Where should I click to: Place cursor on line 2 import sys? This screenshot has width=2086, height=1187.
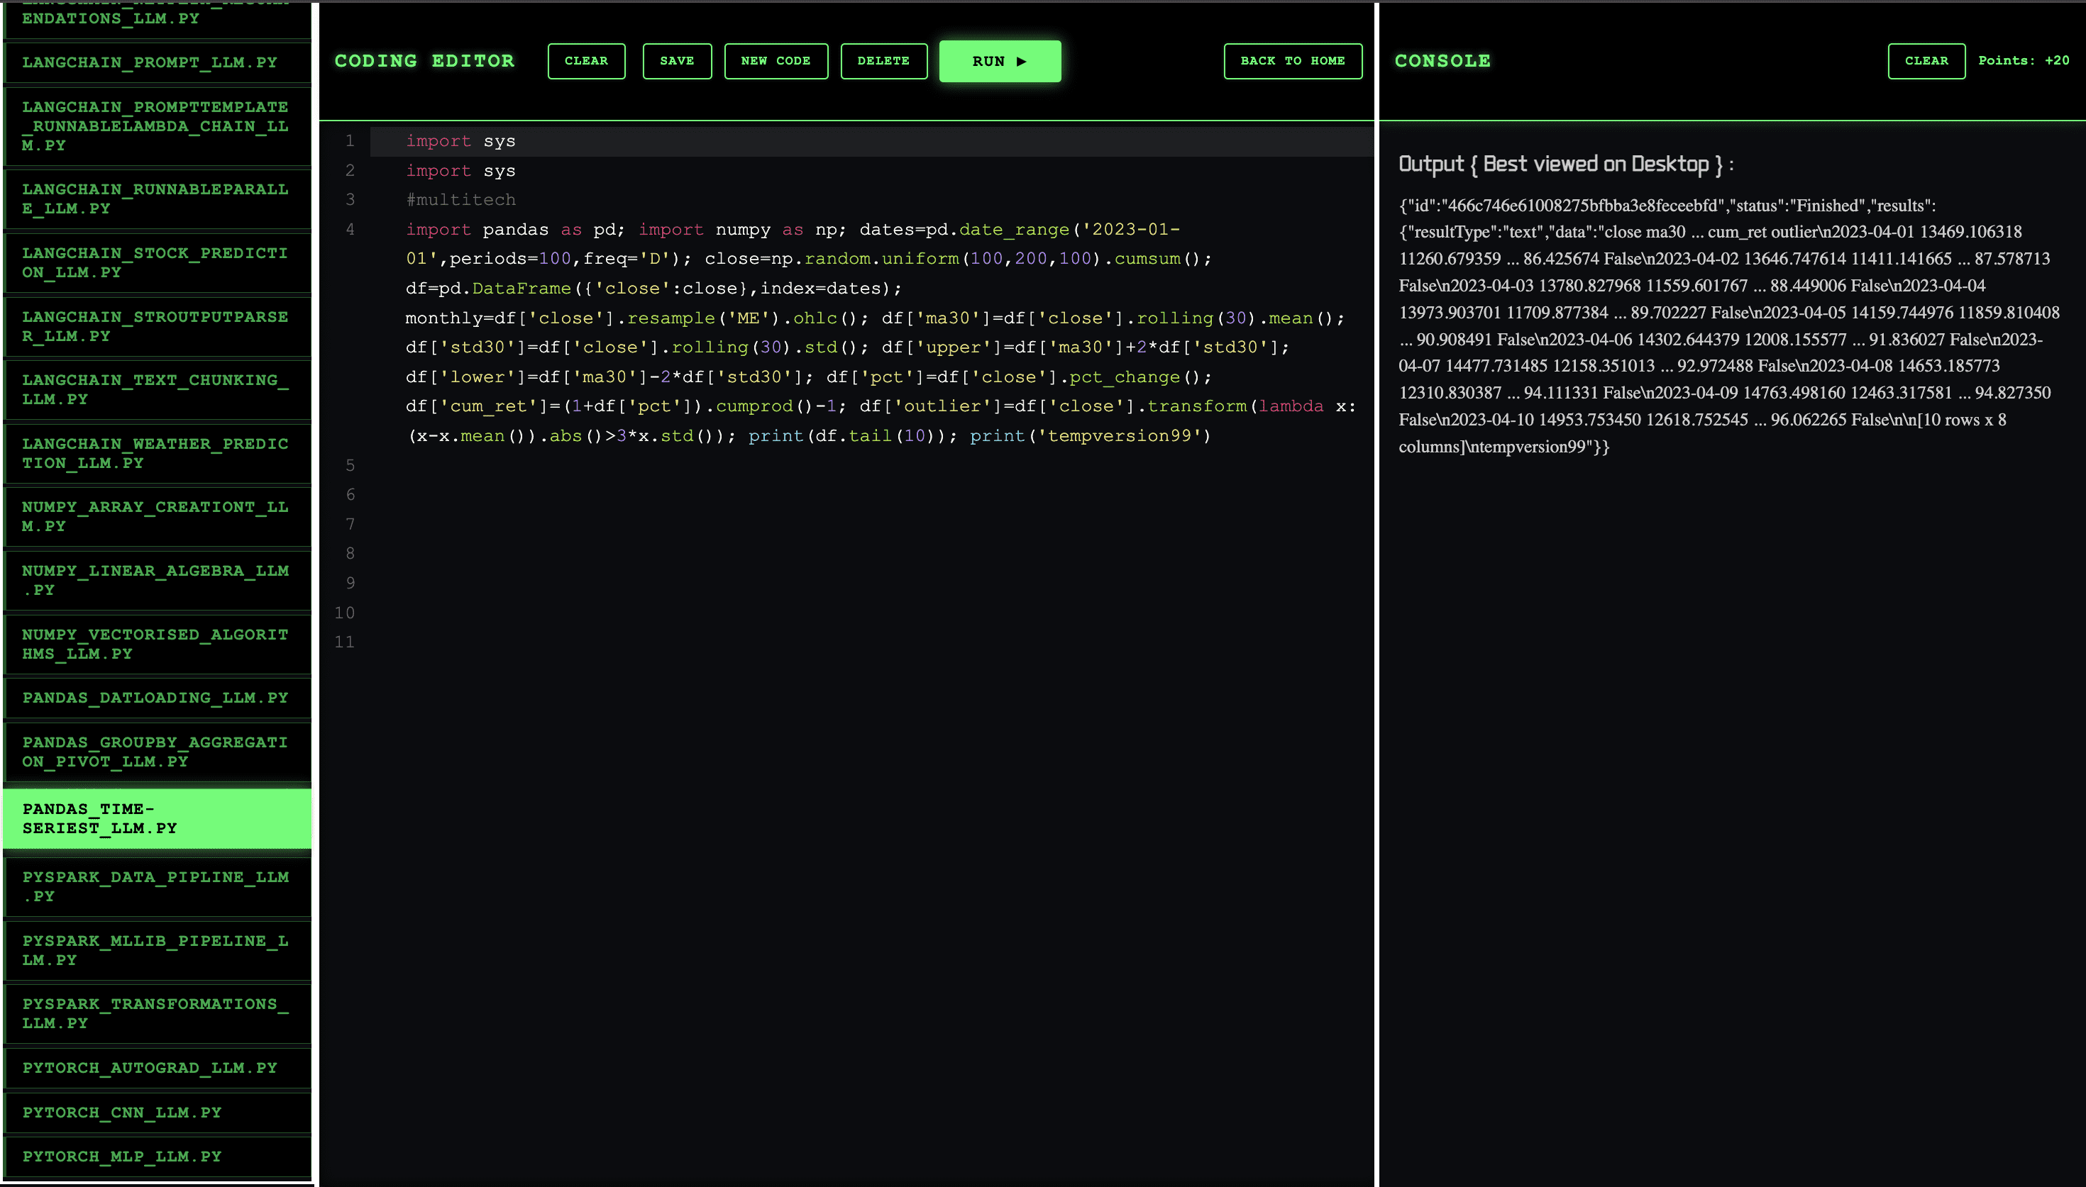pos(460,170)
